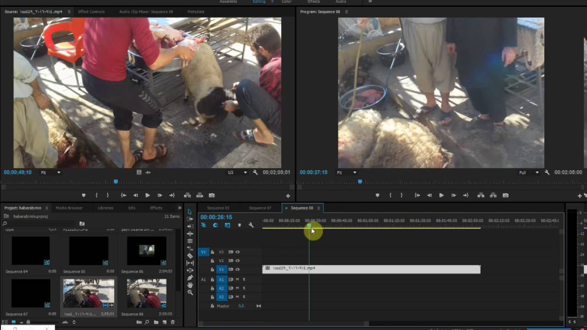
Task: Toggle V2 track output eye
Action: (x=238, y=260)
